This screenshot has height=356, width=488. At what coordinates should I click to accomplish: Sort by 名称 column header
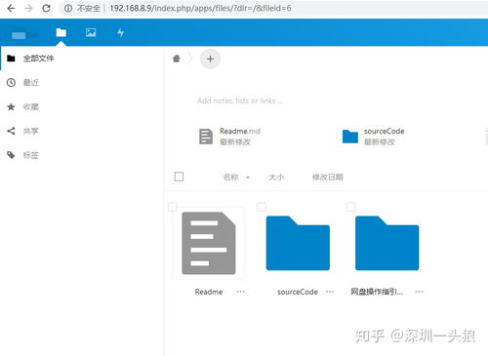(230, 178)
